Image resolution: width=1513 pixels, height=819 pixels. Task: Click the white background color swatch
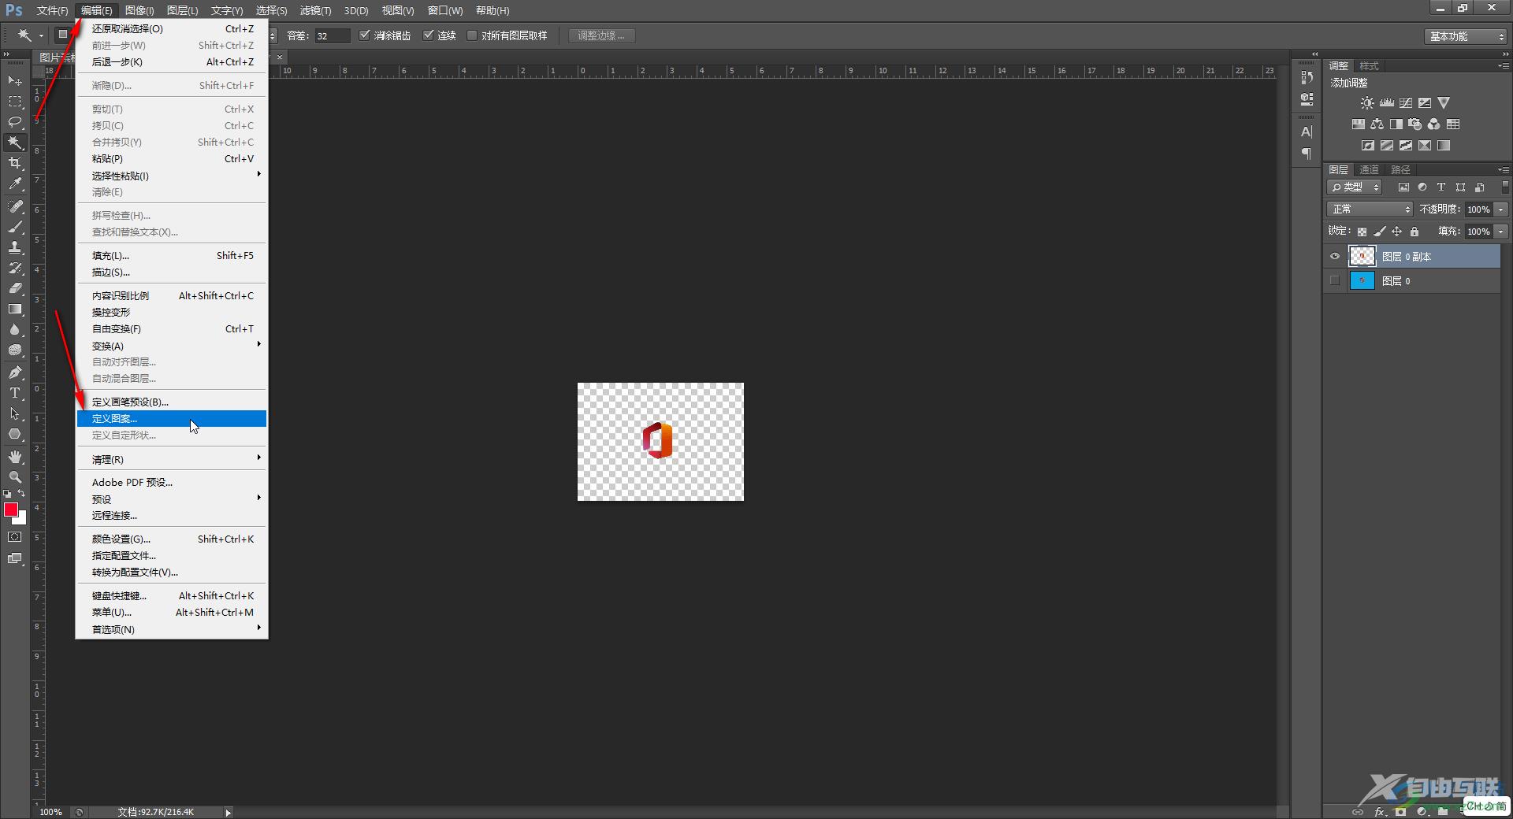[x=22, y=520]
